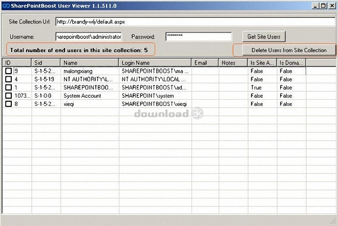Sort by the ID column header
Viewport: 338px width, 226px height.
17,62
